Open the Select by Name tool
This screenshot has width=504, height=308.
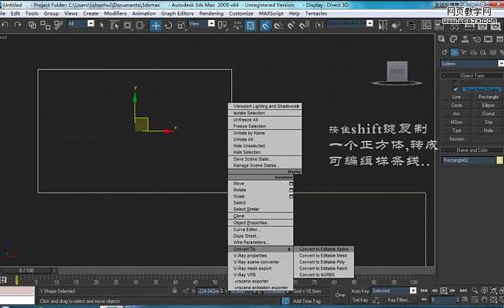click(114, 25)
